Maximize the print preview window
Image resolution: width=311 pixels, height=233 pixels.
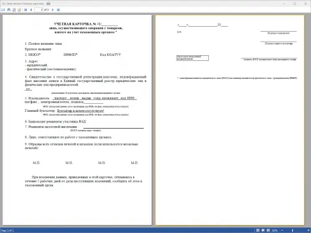pos(295,4)
